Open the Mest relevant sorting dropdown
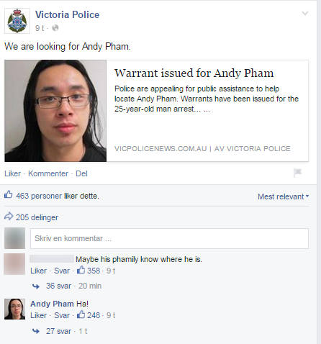The width and height of the screenshot is (321, 344). click(x=283, y=196)
